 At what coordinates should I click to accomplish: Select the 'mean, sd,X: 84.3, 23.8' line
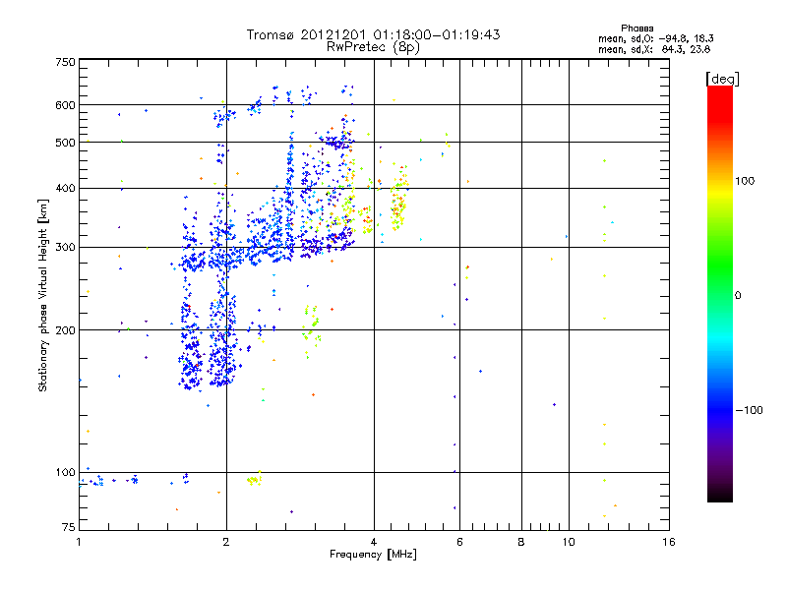click(x=654, y=49)
